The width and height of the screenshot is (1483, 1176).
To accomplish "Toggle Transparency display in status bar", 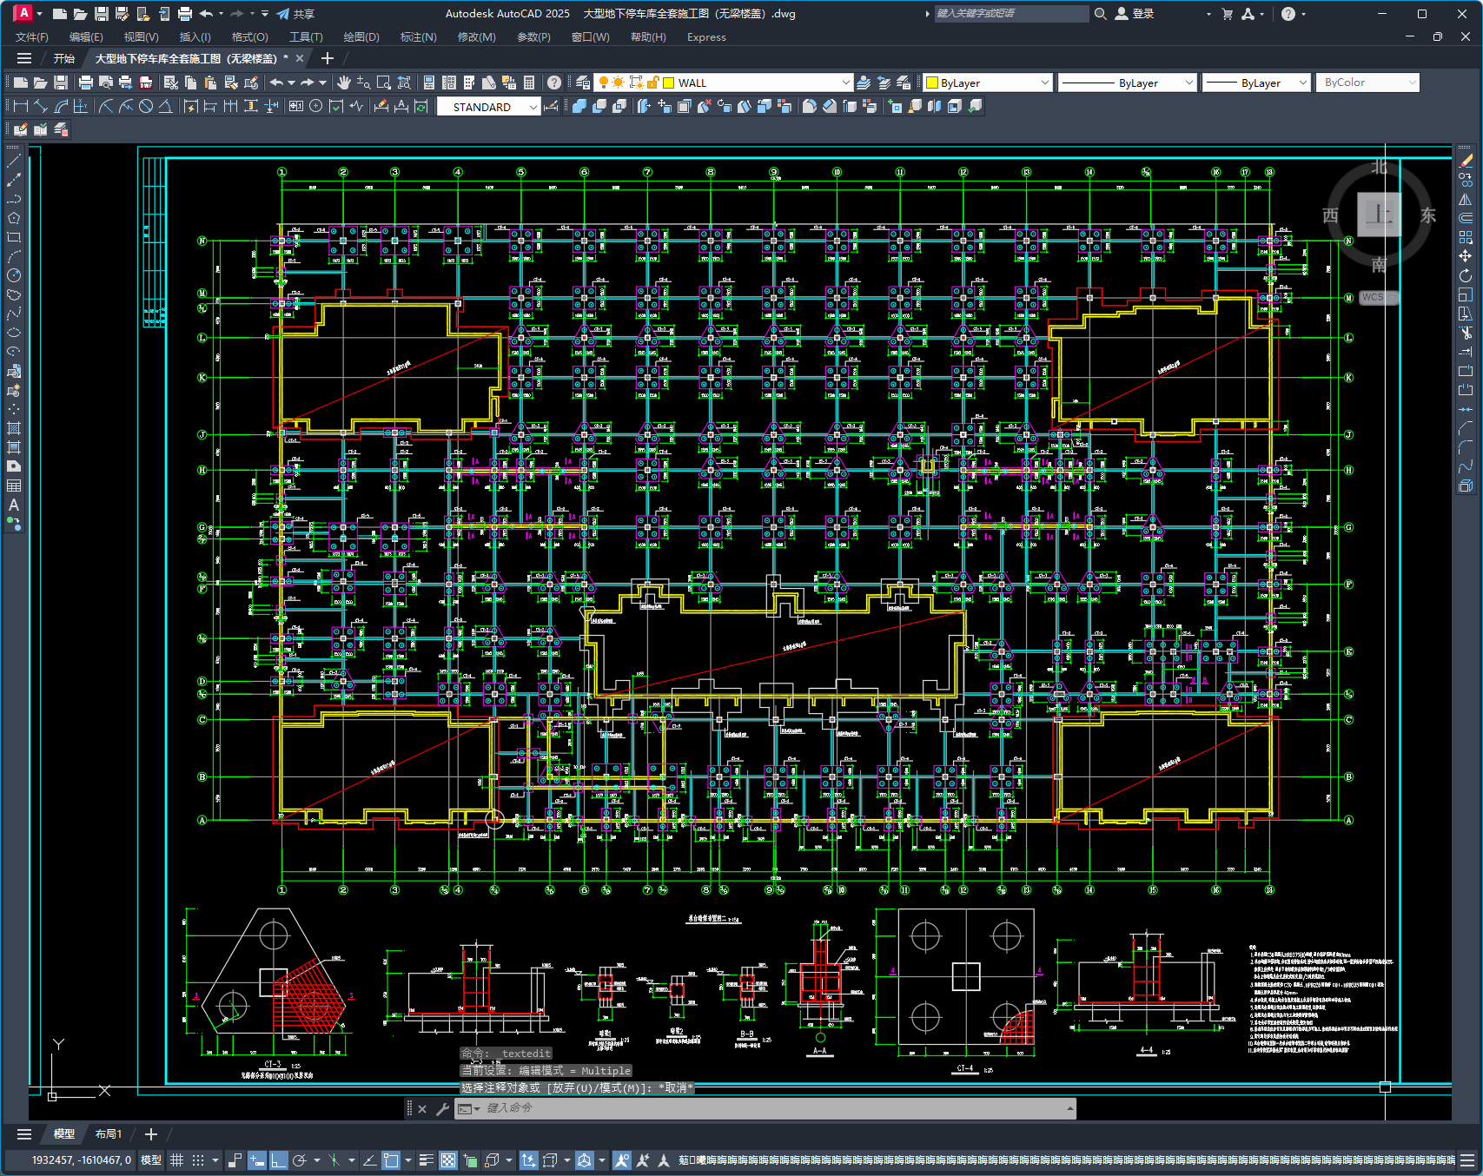I will coord(448,1160).
